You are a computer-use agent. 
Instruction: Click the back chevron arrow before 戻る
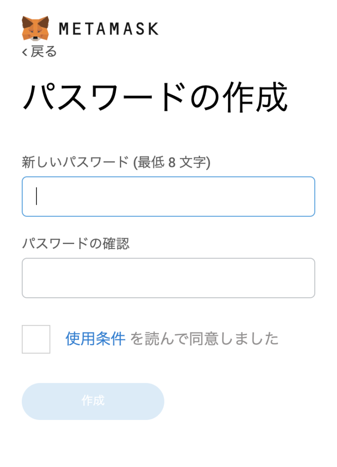point(25,52)
